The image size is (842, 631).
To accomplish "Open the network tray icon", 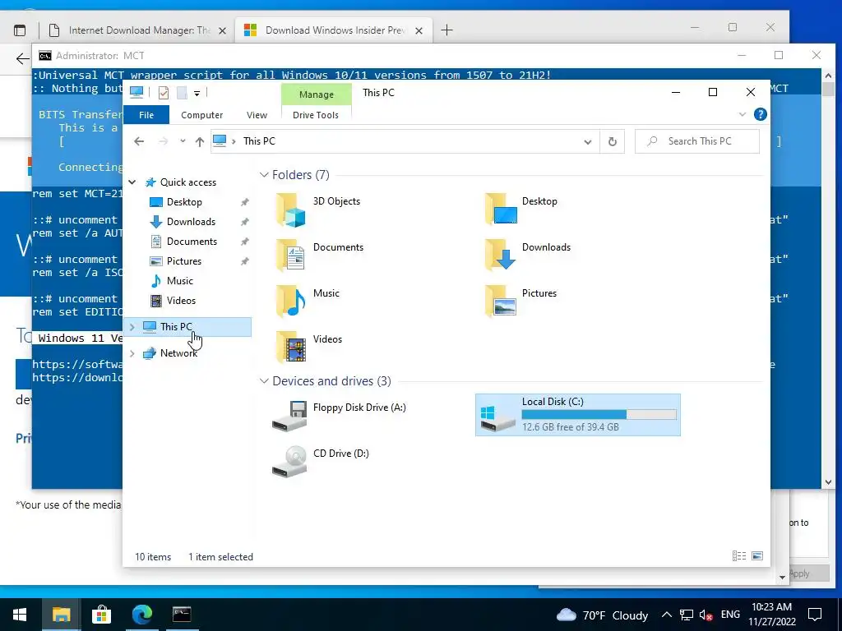I will 687,615.
